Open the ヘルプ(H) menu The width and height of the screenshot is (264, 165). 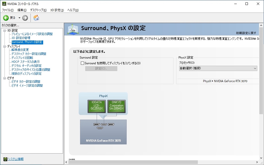(73, 10)
